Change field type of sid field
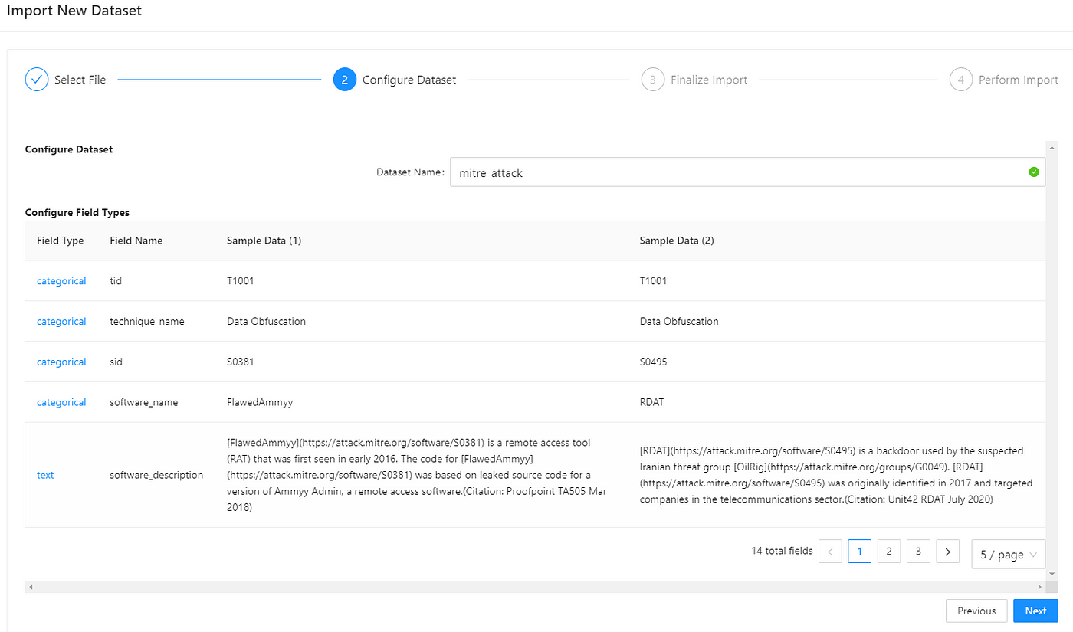Viewport: 1073px width, 632px height. pyautogui.click(x=61, y=361)
